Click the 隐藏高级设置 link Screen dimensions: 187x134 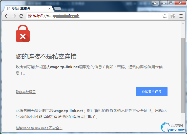(x=26, y=92)
